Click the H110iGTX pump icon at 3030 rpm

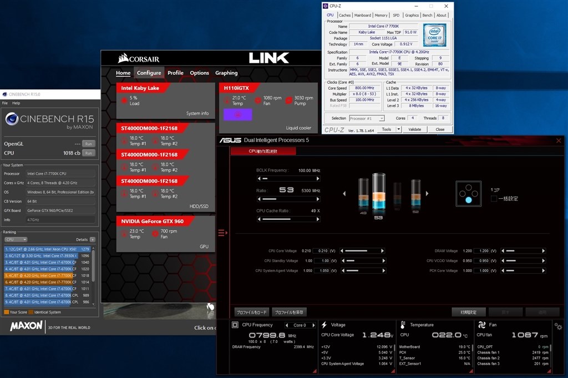pos(289,100)
